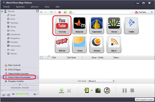Open the Revver site tile

[x=114, y=25]
